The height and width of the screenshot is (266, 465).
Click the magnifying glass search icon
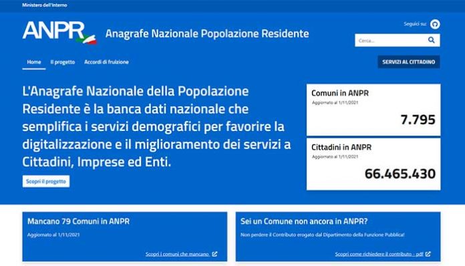tap(431, 40)
